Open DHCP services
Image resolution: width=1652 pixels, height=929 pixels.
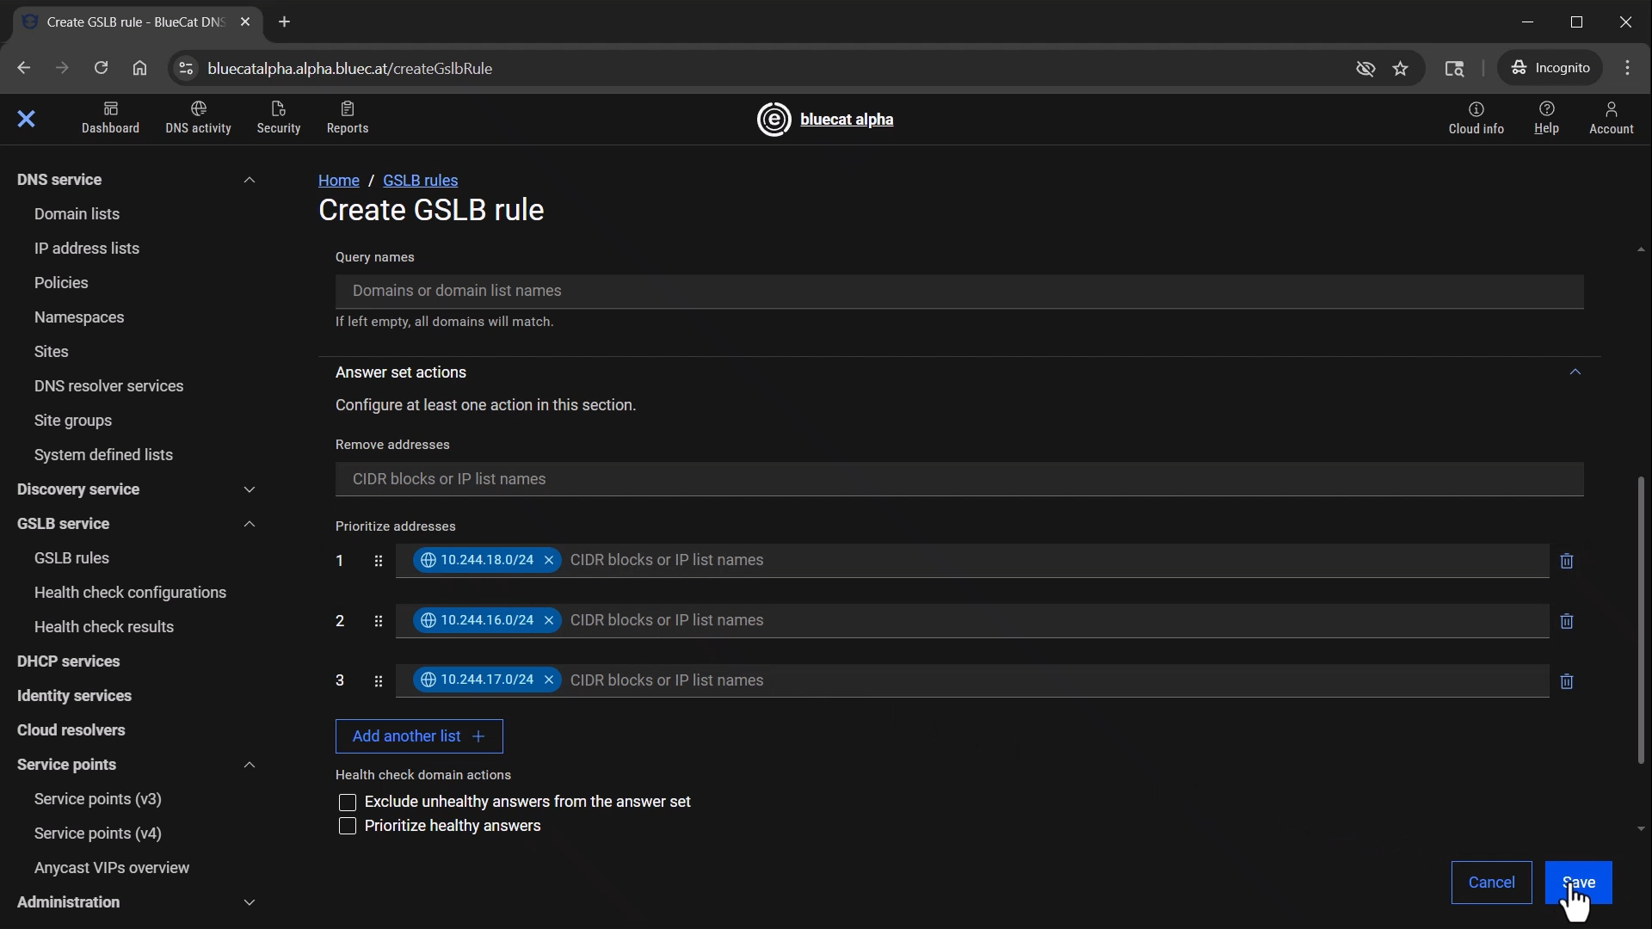pos(69,661)
